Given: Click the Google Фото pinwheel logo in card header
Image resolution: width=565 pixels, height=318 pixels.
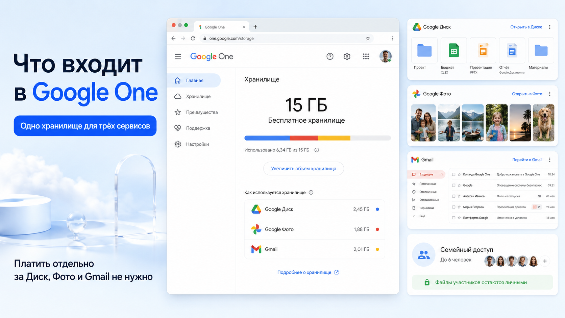Looking at the screenshot, I should click(x=416, y=94).
